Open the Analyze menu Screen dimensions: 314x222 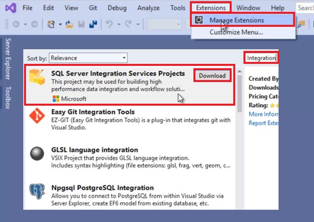pos(148,8)
